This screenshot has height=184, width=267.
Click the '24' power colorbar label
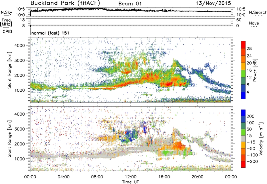(x=249, y=56)
